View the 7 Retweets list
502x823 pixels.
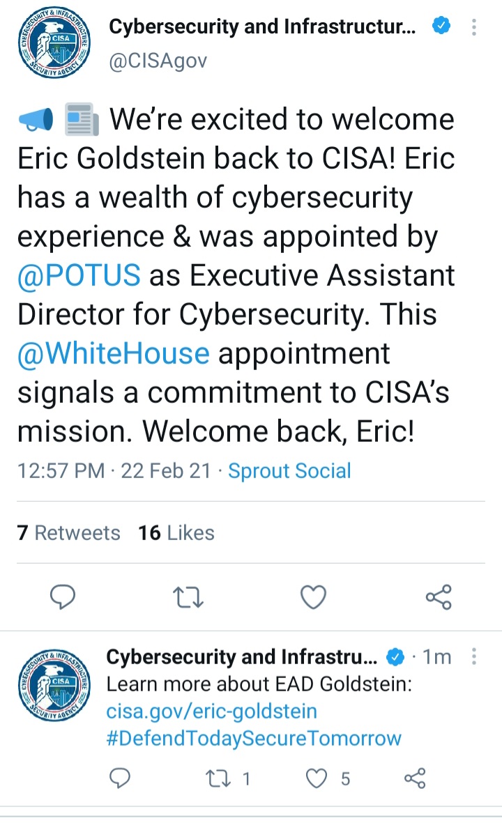(x=69, y=532)
